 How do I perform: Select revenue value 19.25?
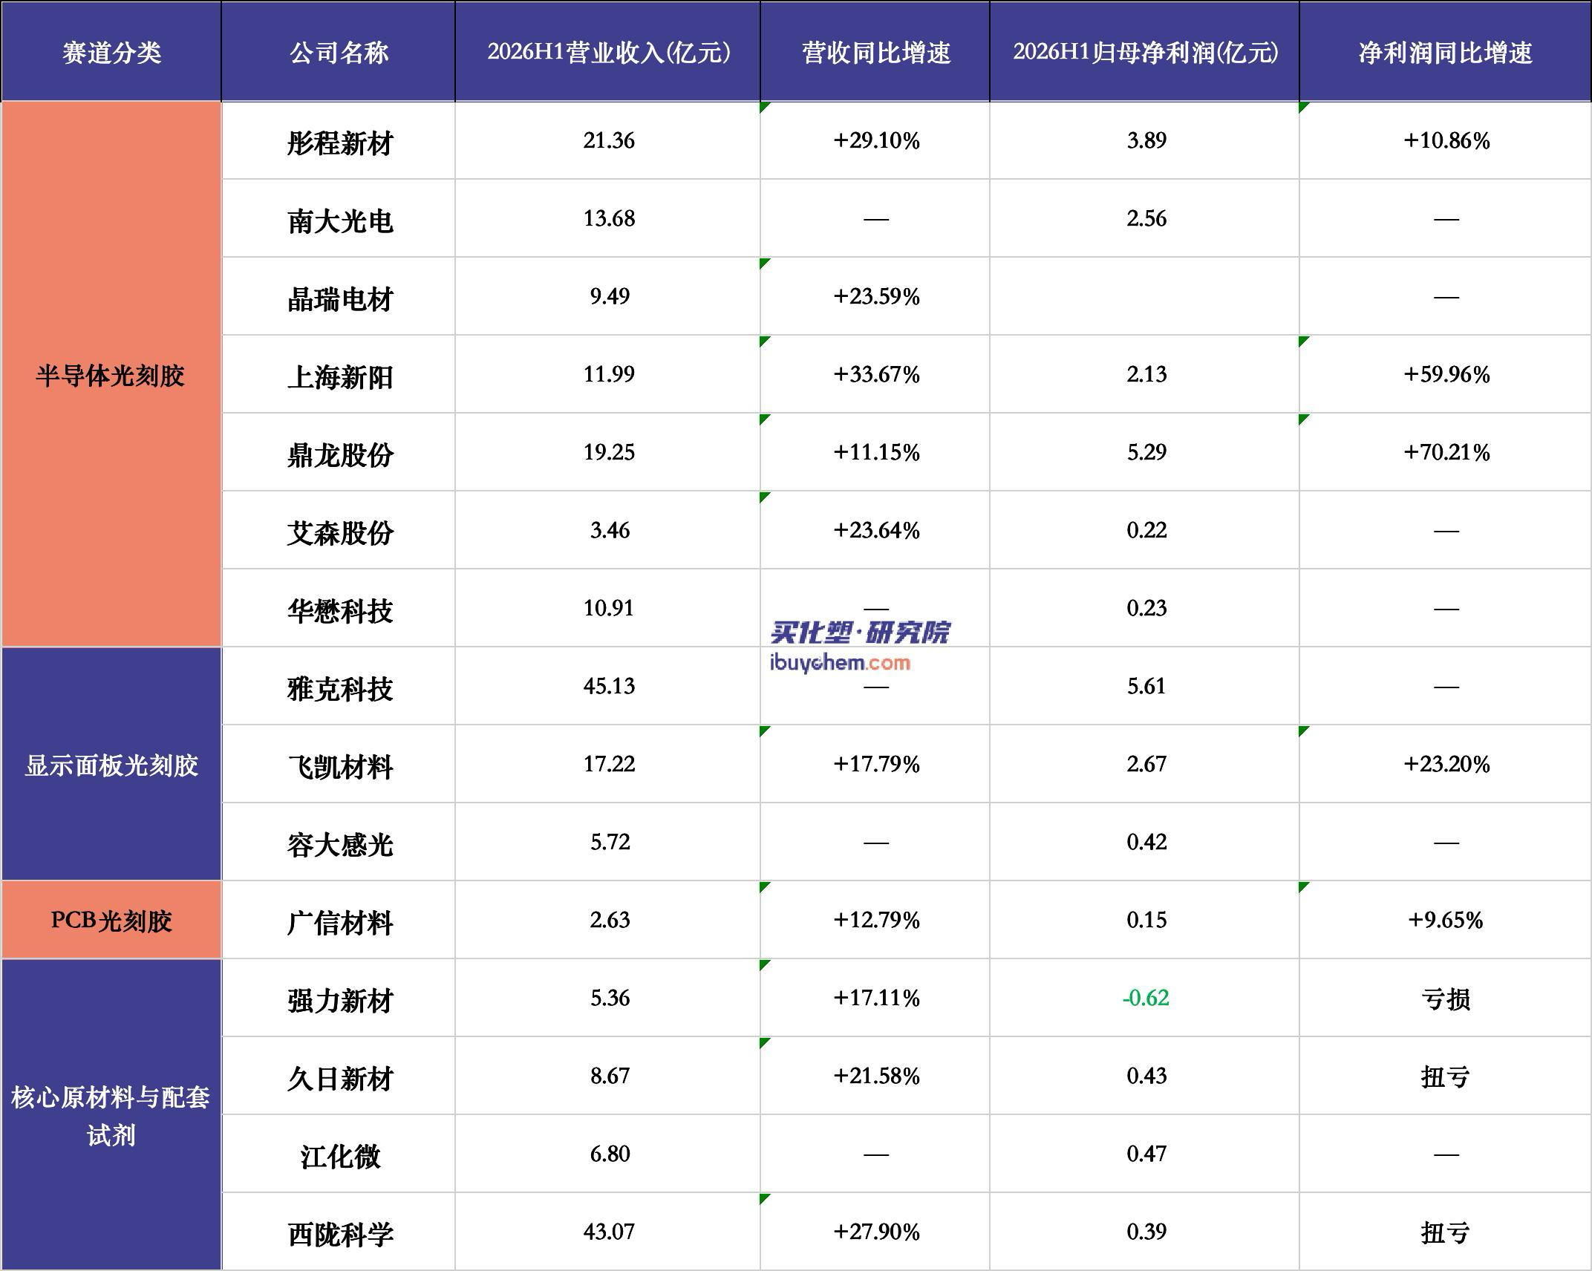pos(609,452)
